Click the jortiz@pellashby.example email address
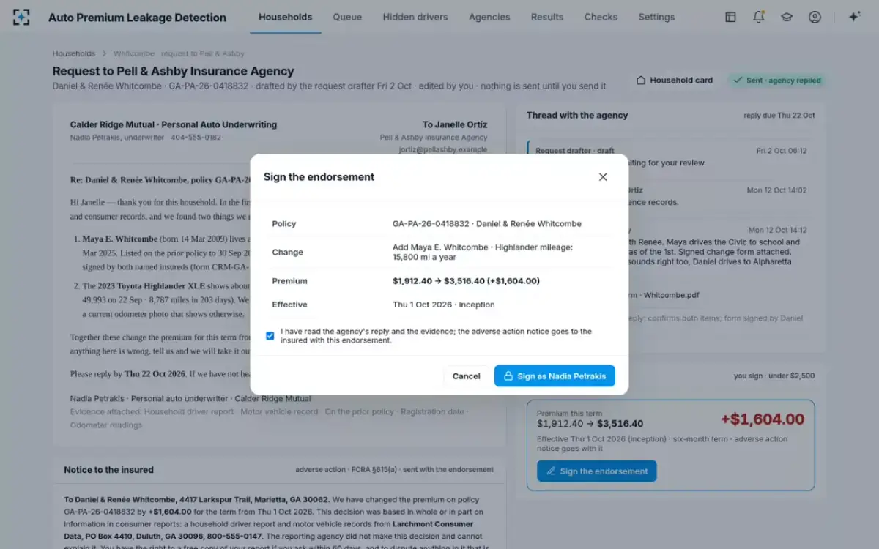This screenshot has height=549, width=879. (443, 149)
